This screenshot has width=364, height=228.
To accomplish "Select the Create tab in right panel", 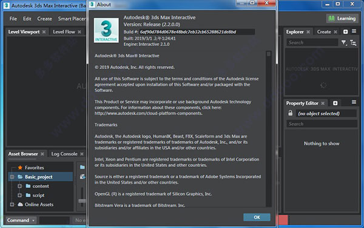I will 324,31.
